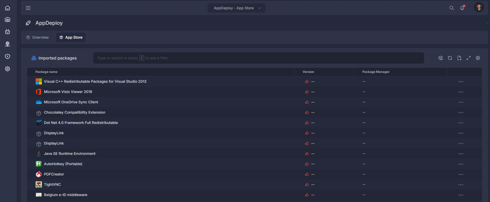Sort by the Version column header
The height and width of the screenshot is (202, 490).
click(308, 72)
